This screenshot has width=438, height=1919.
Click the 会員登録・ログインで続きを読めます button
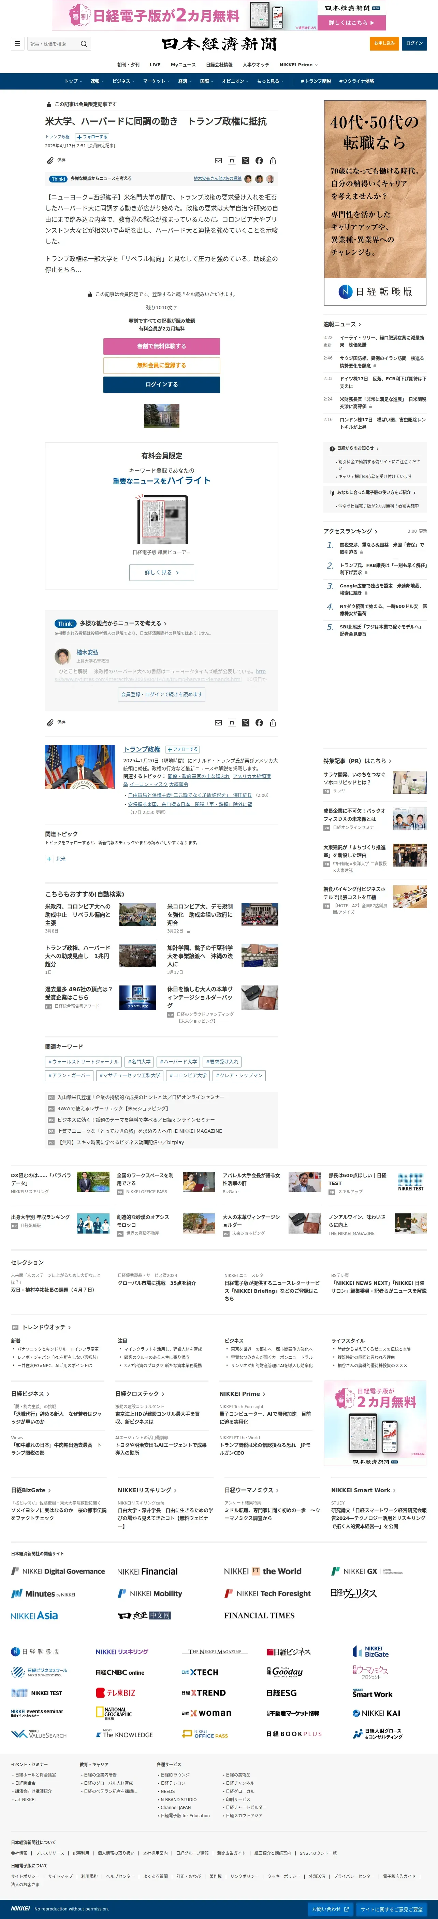pyautogui.click(x=161, y=694)
